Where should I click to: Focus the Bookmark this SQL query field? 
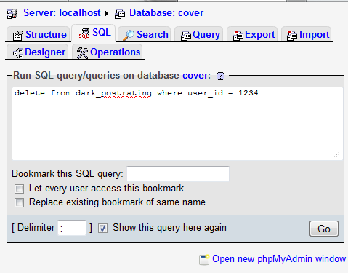tap(178, 174)
